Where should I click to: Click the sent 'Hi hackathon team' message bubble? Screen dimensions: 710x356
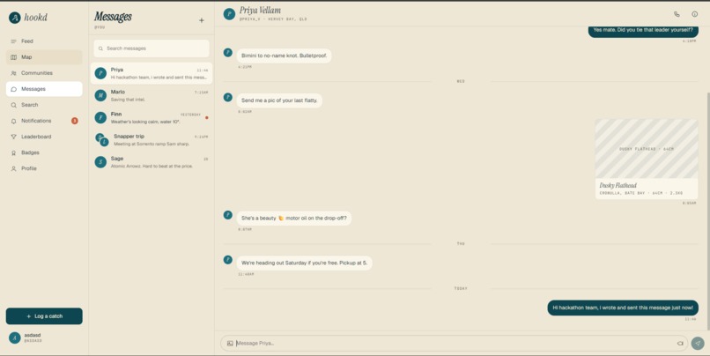coord(623,308)
